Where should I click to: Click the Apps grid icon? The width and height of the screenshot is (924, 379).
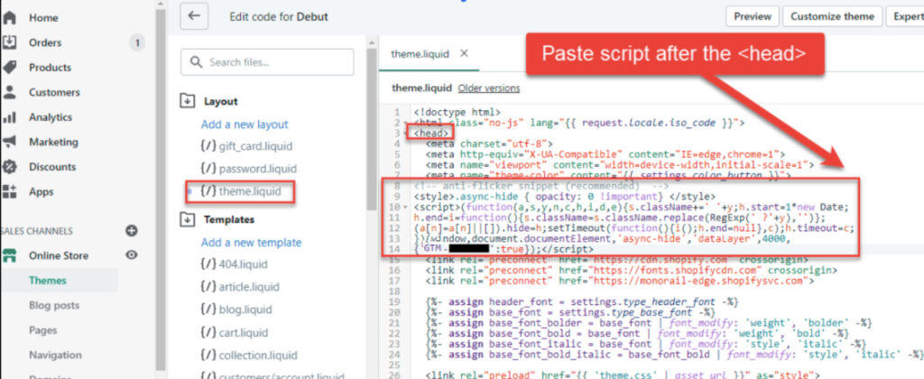8,191
